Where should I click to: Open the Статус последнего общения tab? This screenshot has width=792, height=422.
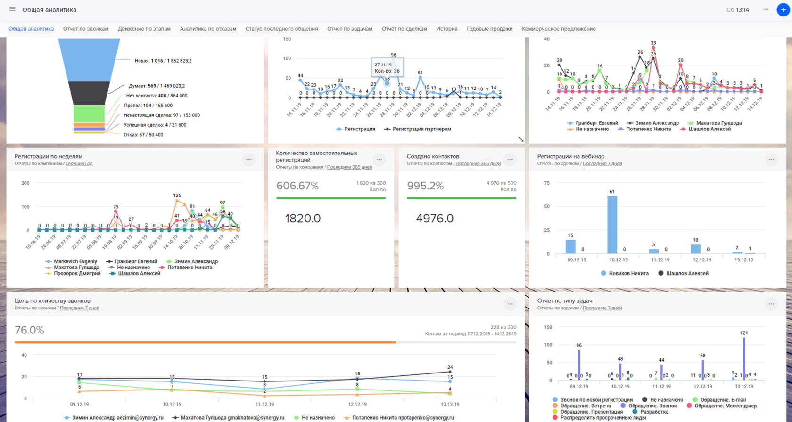pyautogui.click(x=281, y=29)
